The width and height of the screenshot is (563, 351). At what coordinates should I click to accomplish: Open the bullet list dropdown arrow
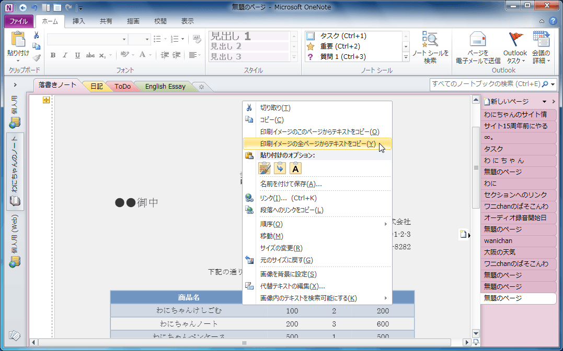[166, 39]
